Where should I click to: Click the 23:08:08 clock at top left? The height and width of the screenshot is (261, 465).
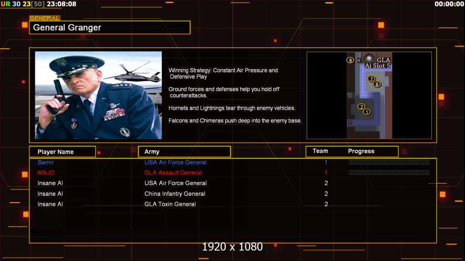pos(62,4)
